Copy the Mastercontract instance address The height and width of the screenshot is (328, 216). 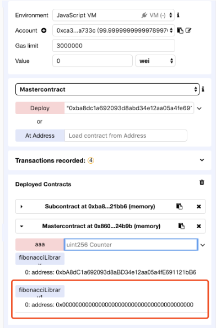(181, 226)
